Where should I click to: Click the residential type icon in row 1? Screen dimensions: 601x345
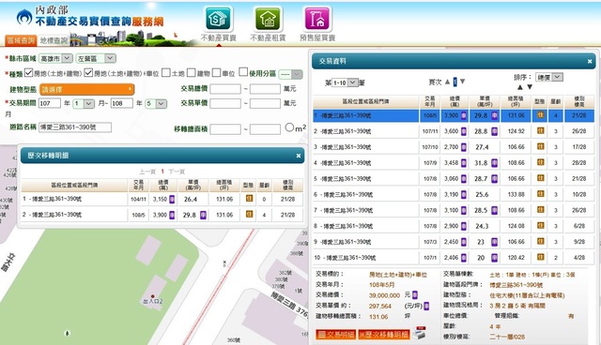pos(541,114)
